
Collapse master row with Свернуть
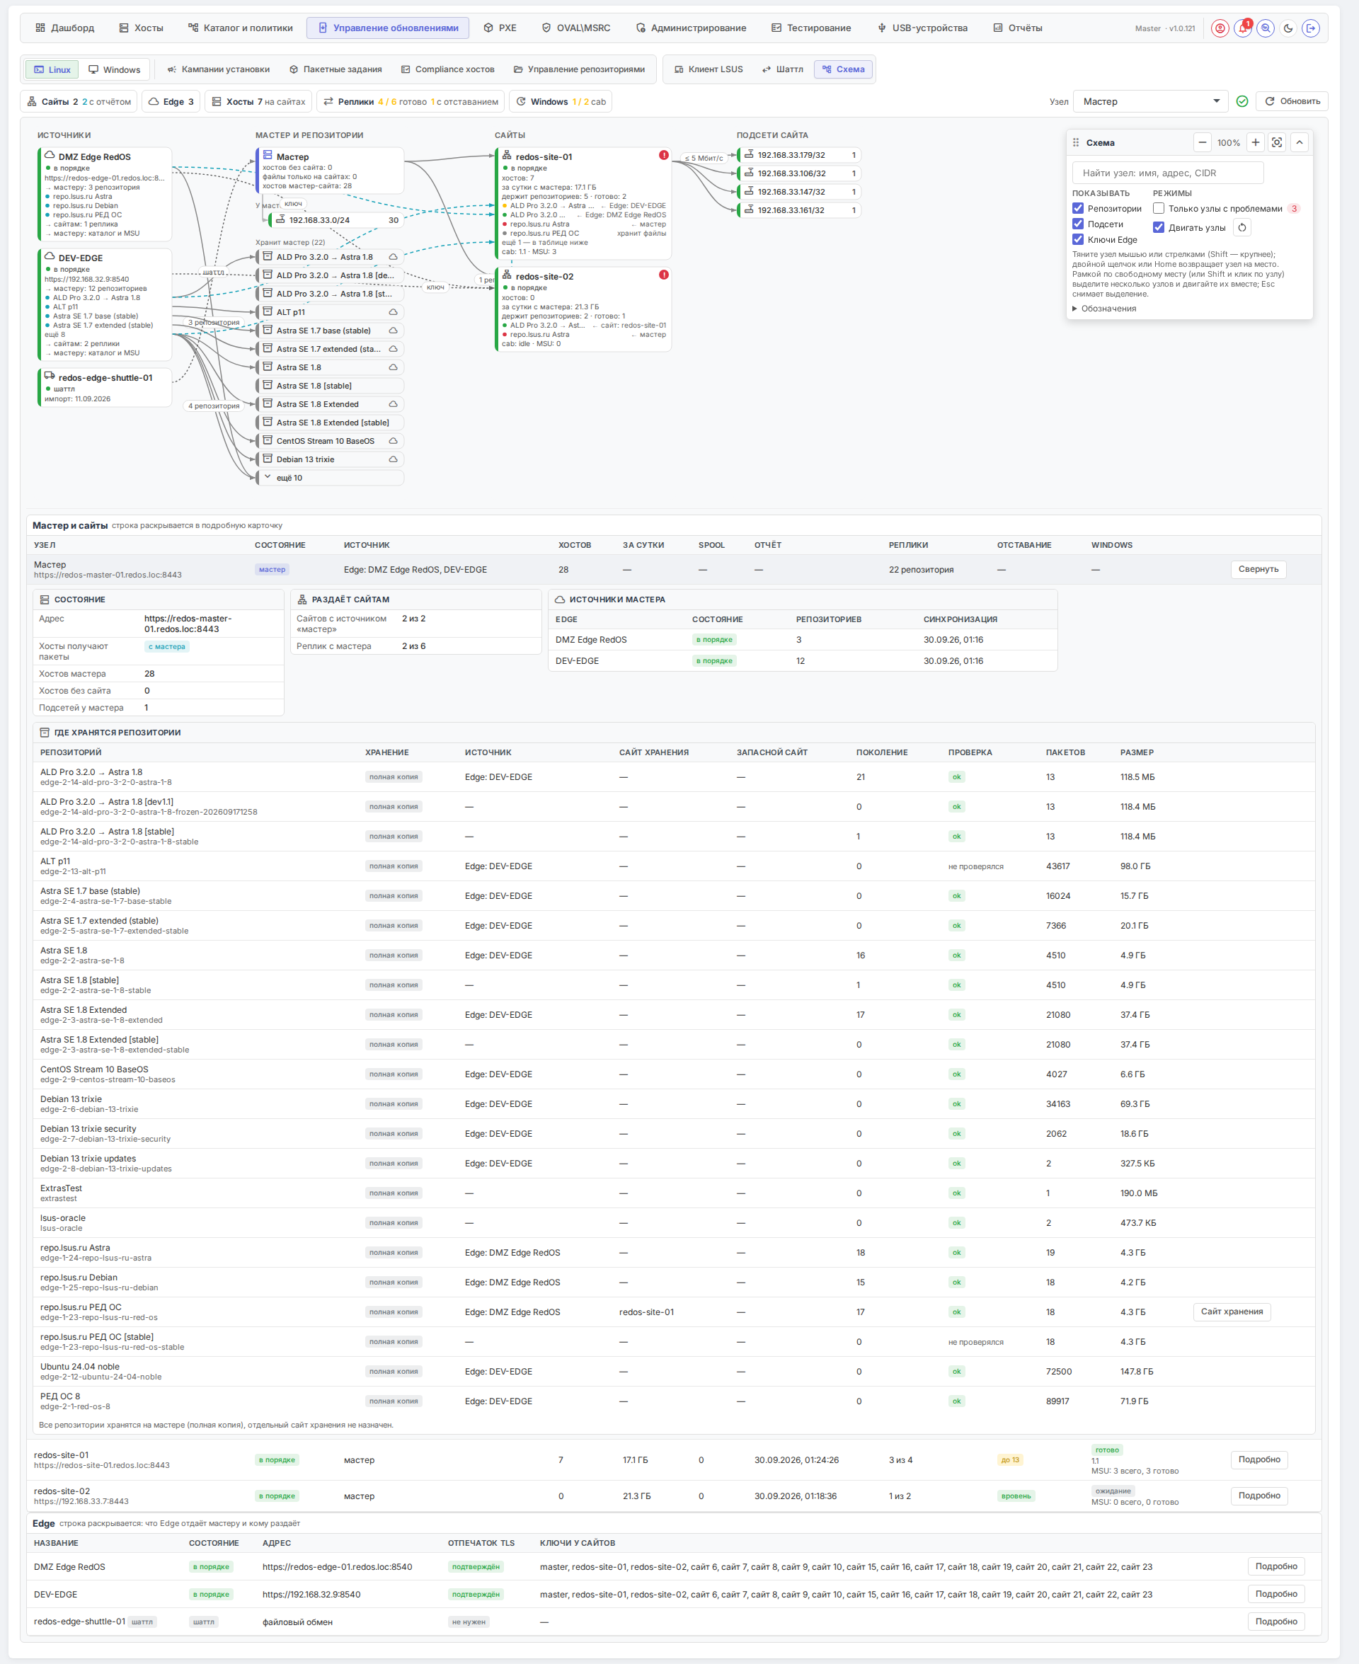click(1258, 569)
